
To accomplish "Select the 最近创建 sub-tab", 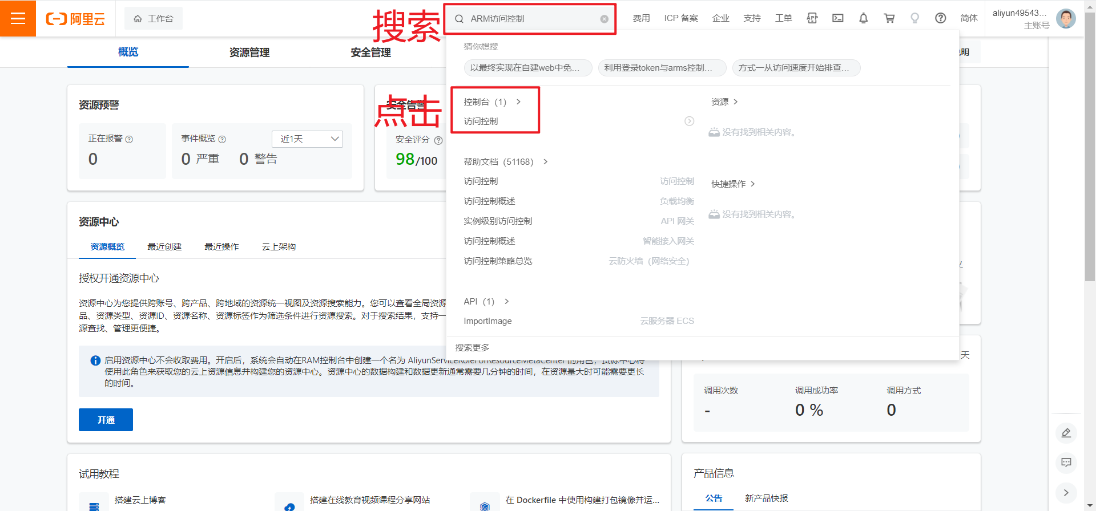I will 164,247.
